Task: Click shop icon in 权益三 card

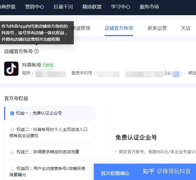Action: pyautogui.click(x=12, y=152)
